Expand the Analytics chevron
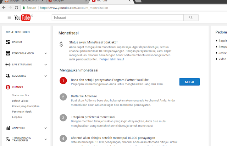 46,128
